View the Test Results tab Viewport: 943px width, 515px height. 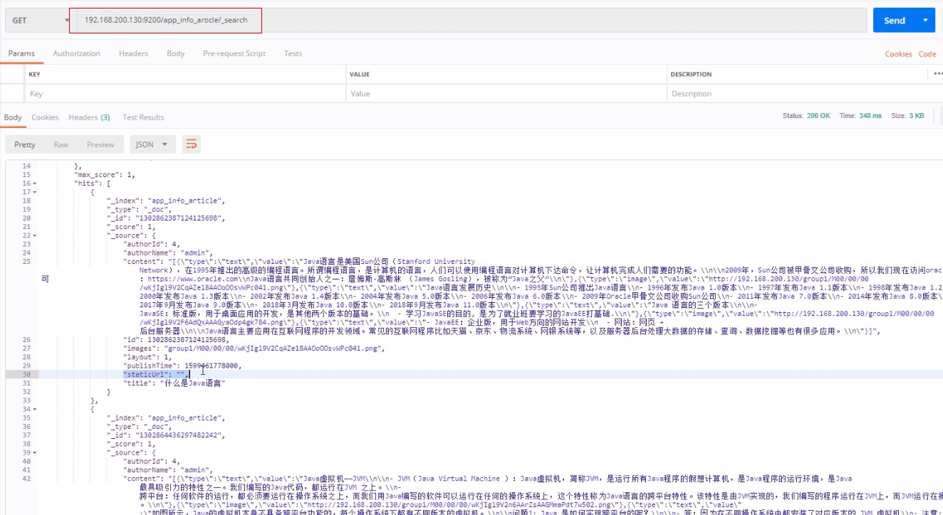coord(143,117)
